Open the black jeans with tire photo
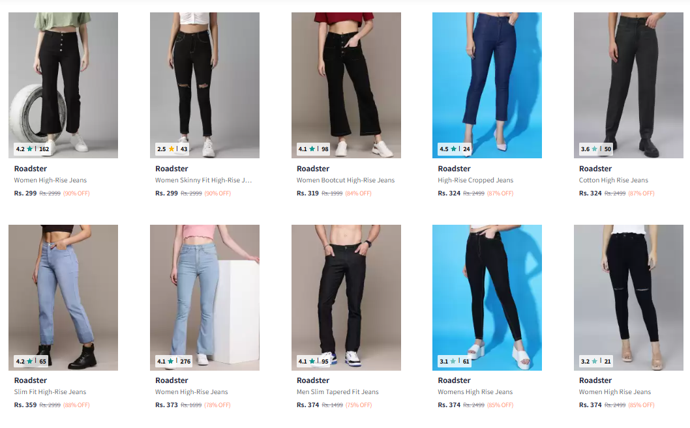 (x=63, y=85)
